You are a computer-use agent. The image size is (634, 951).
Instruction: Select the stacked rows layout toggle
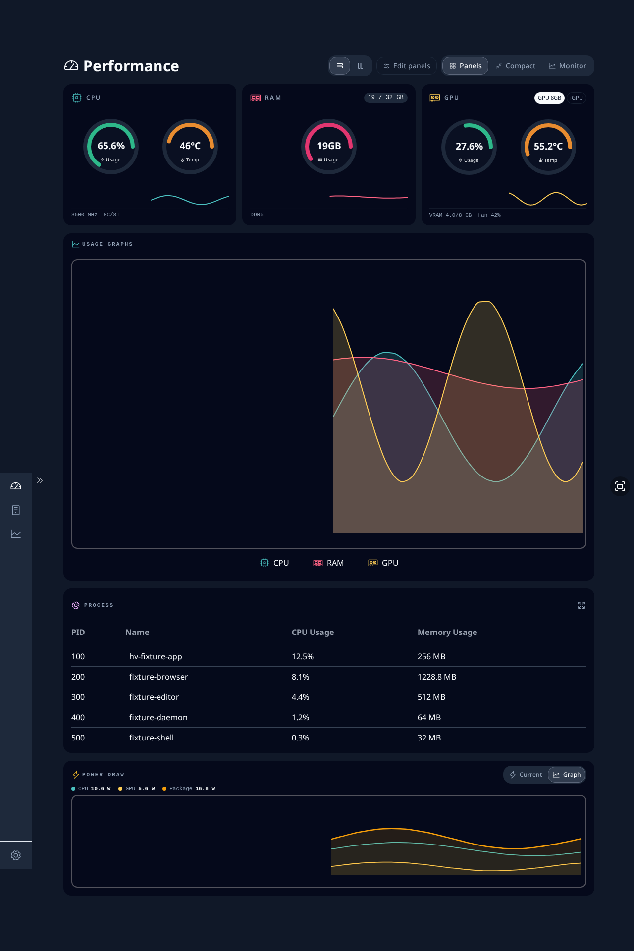[340, 66]
